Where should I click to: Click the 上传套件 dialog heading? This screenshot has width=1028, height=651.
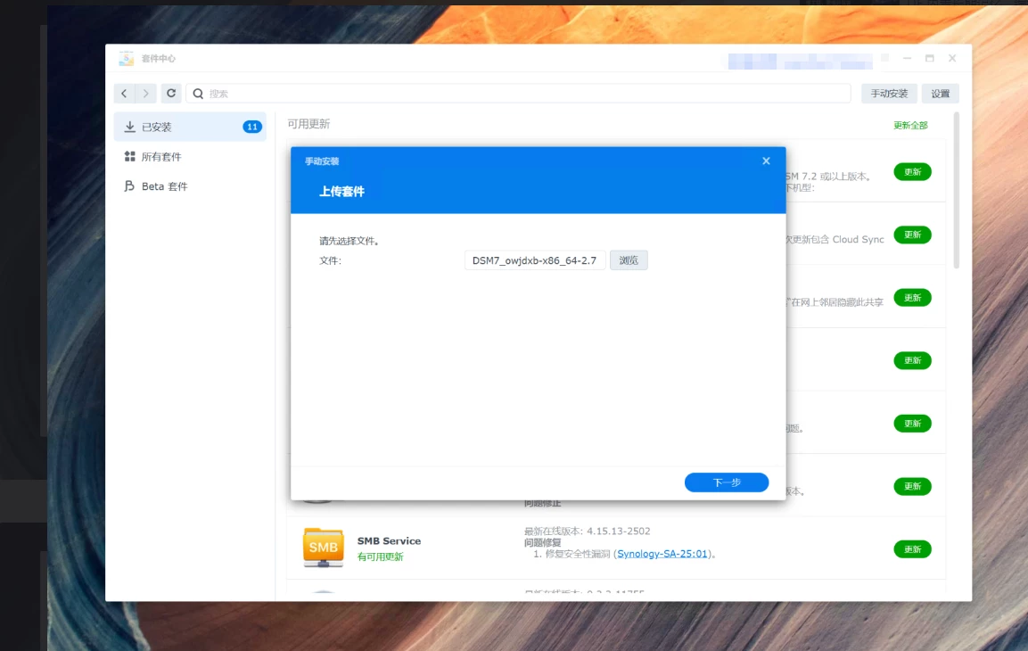point(341,192)
